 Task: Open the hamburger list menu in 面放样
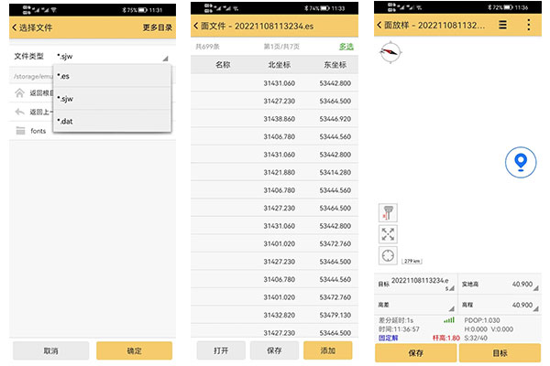coord(502,27)
